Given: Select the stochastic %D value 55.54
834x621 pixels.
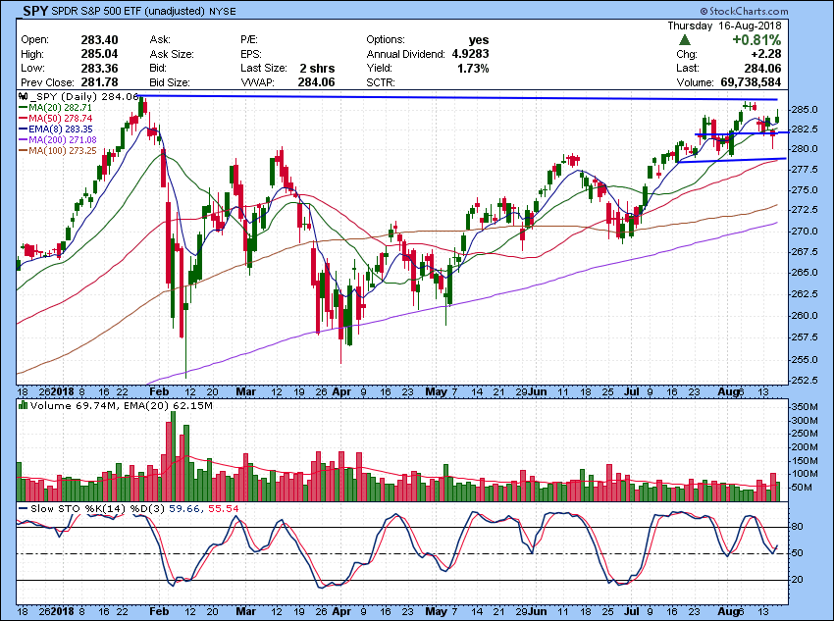Looking at the screenshot, I should coord(224,509).
